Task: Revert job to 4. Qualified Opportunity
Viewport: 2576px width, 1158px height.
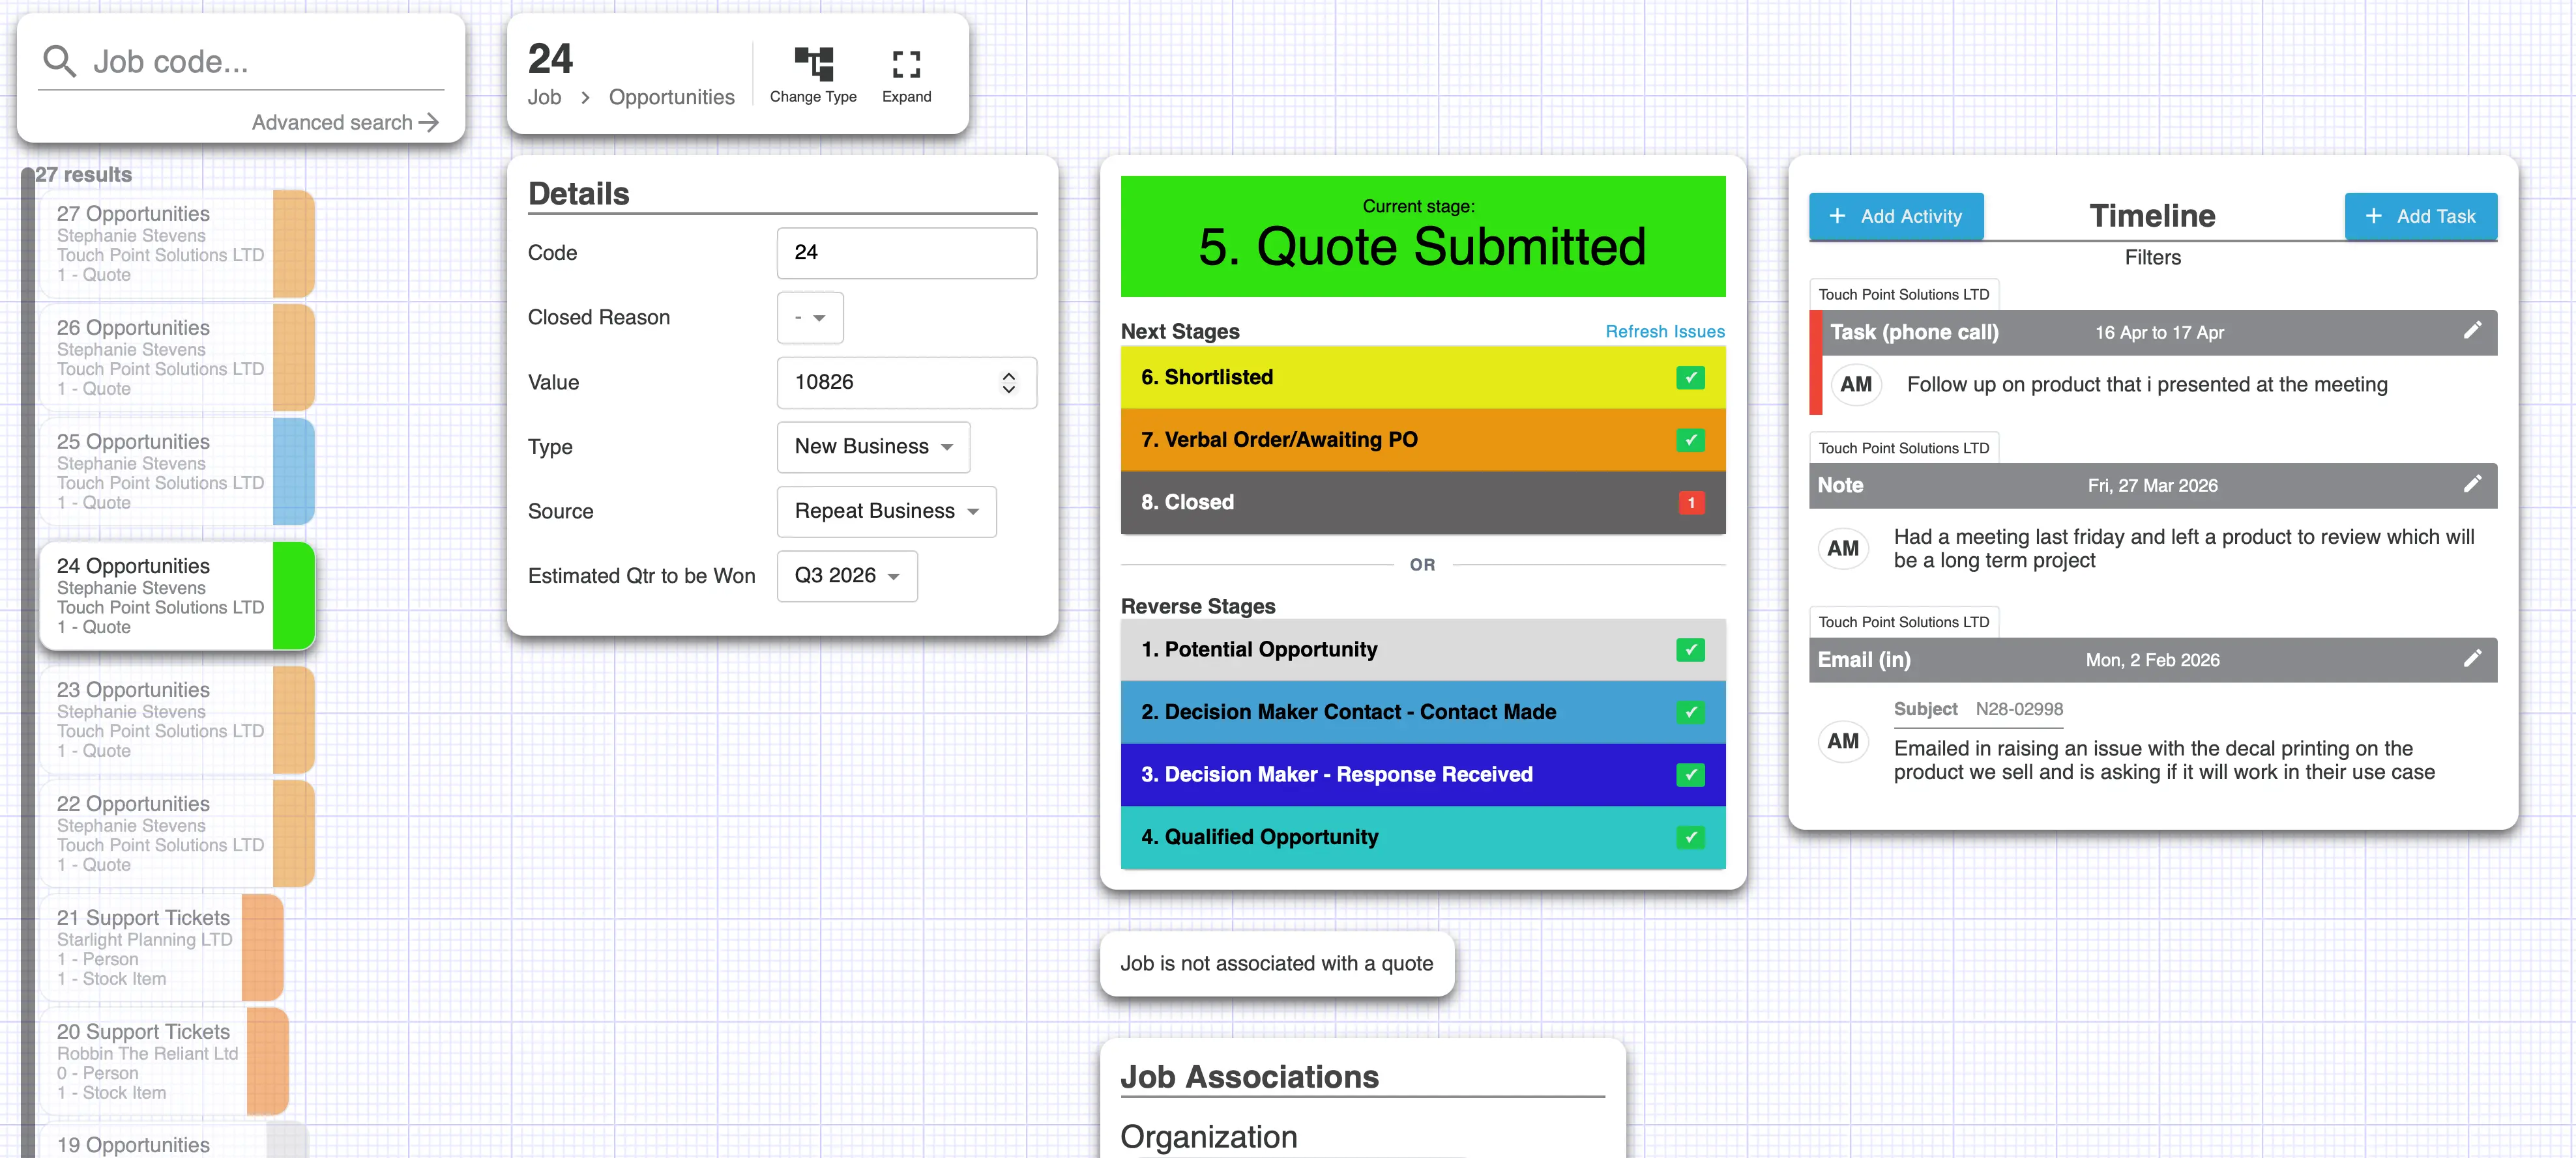Action: click(1422, 838)
